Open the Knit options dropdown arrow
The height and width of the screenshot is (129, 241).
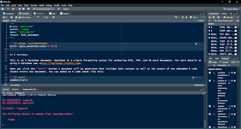[50, 17]
